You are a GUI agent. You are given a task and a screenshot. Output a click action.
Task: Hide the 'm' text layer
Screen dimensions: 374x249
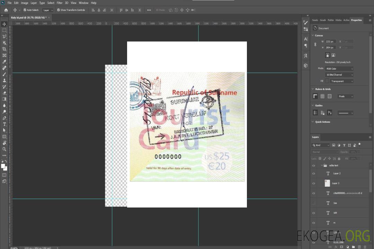pos(314,223)
